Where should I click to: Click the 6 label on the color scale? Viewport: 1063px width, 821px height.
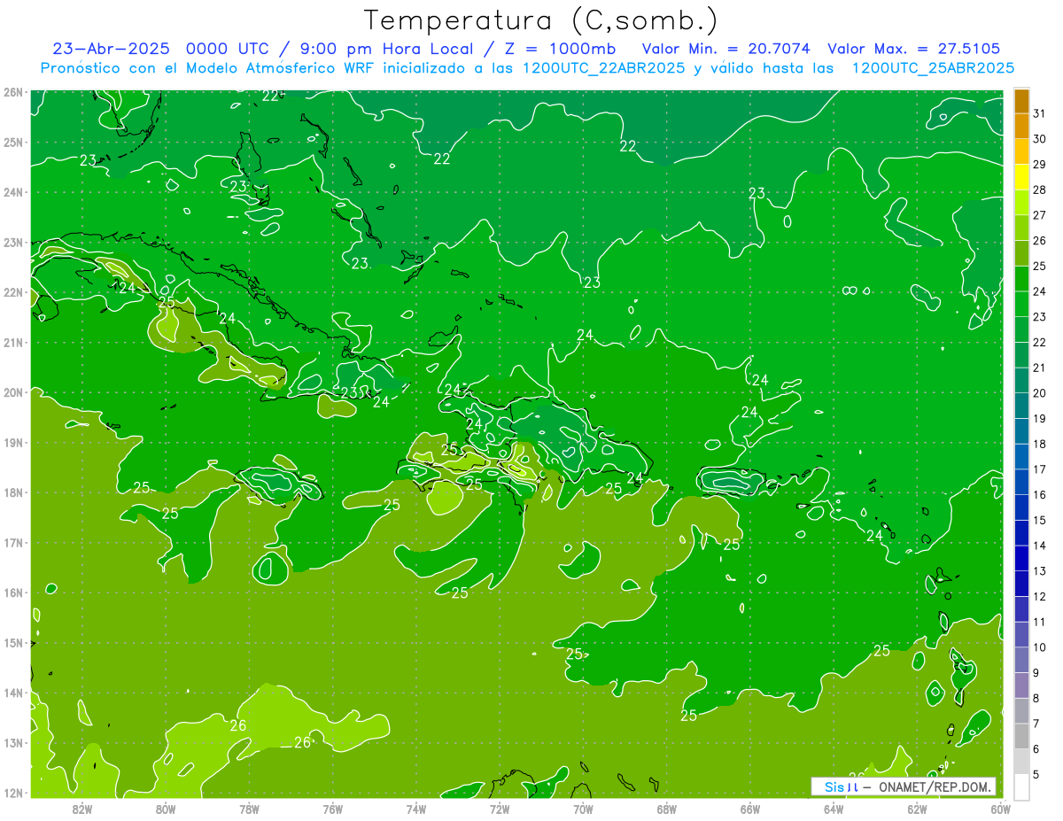pos(1036,749)
